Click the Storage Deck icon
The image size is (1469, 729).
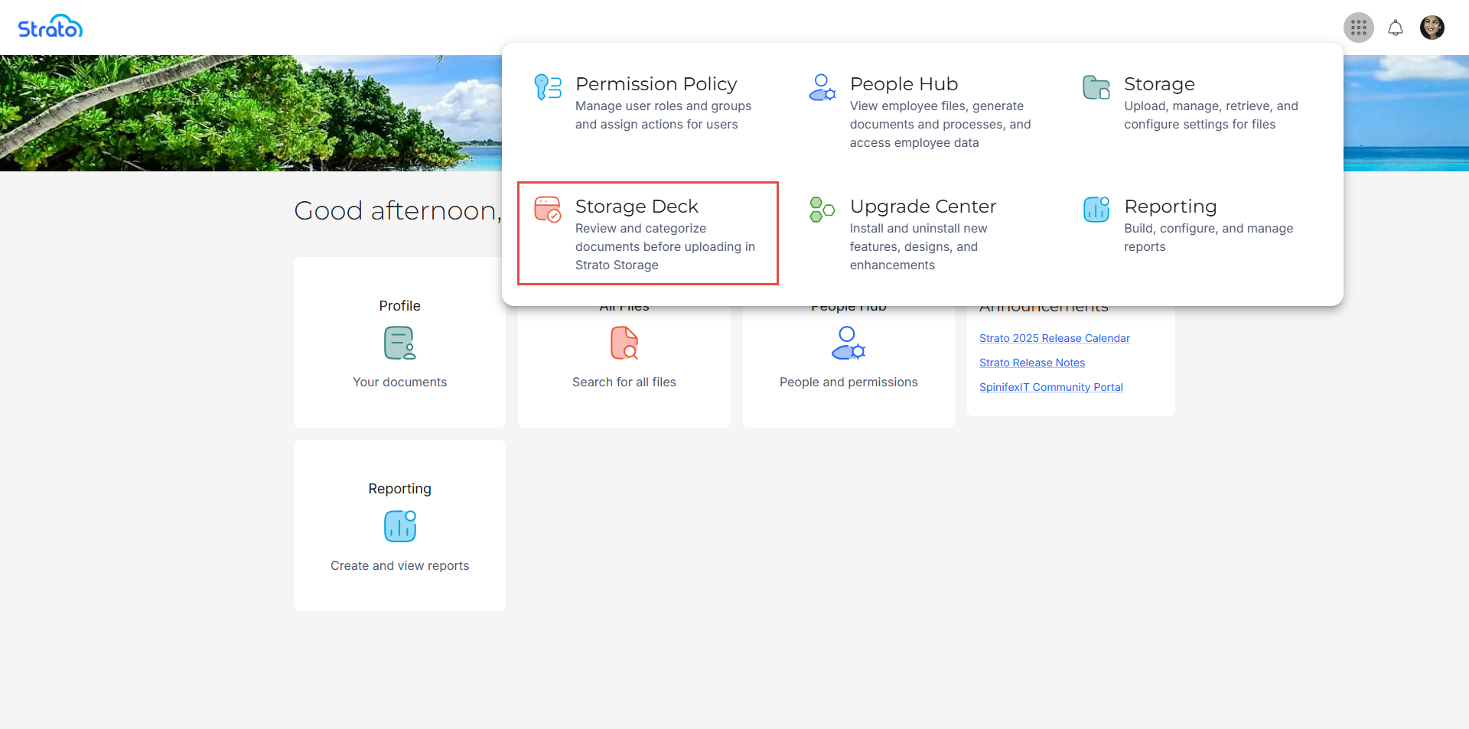pyautogui.click(x=547, y=210)
